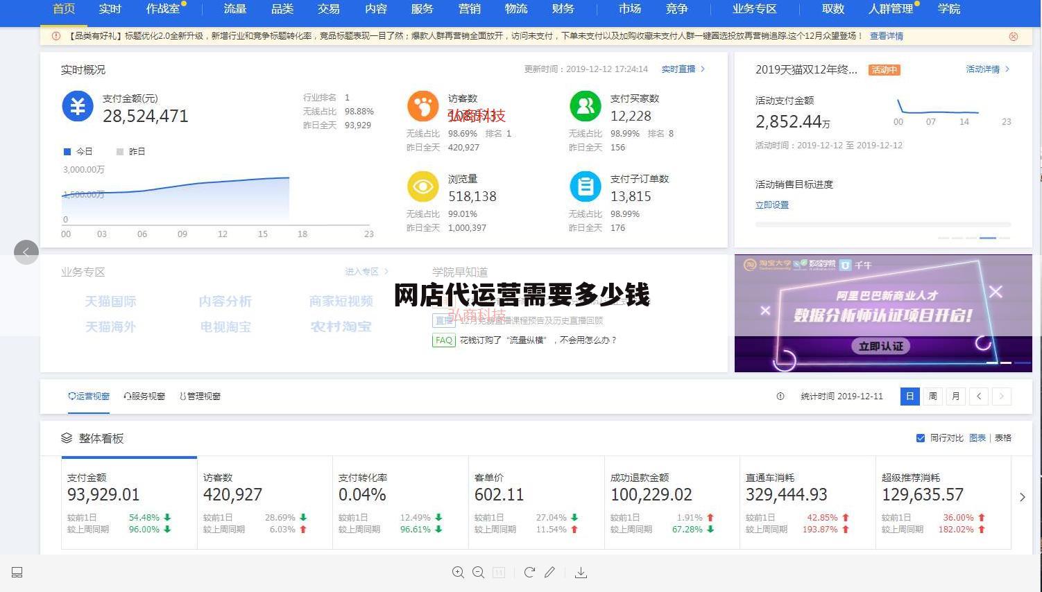Click the zoom out magnifier icon
This screenshot has height=592, width=1042.
coord(478,573)
